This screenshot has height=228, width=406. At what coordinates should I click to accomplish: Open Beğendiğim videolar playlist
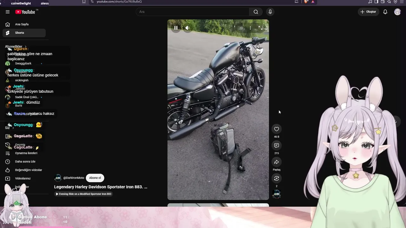(24, 170)
